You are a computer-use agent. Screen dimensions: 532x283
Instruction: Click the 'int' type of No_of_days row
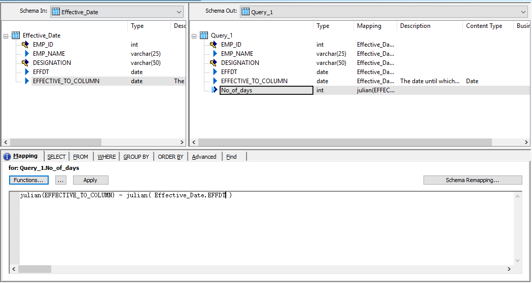(320, 90)
